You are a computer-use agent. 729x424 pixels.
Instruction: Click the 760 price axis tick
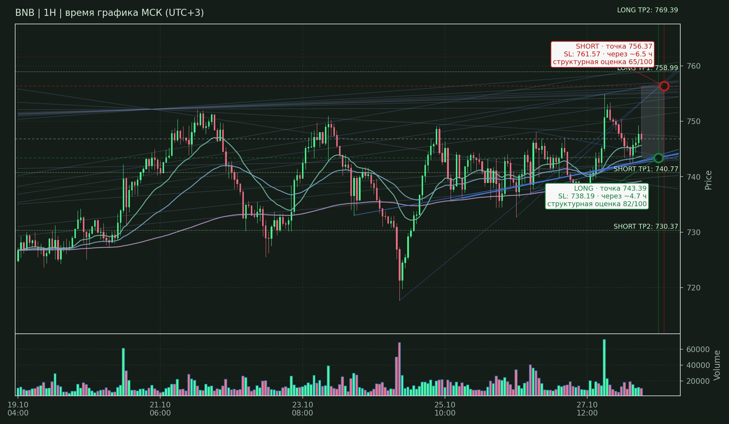[693, 66]
